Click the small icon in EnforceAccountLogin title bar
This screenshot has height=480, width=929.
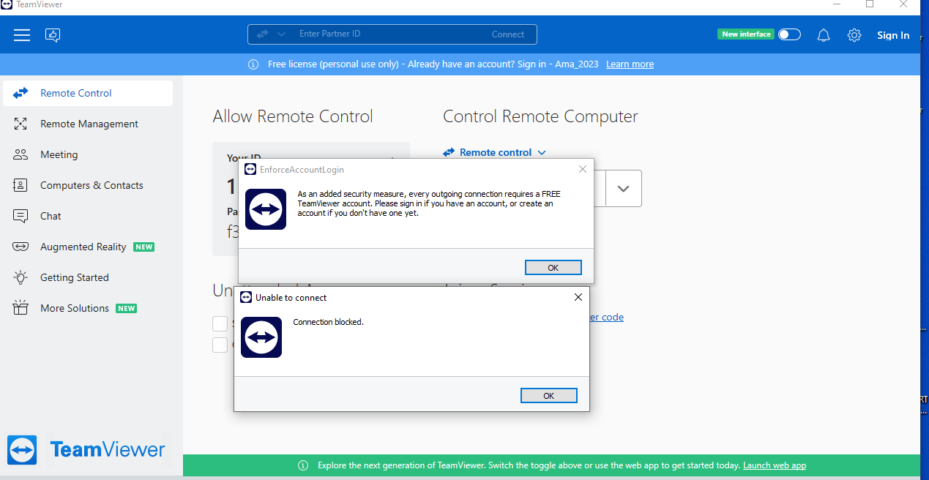click(x=250, y=169)
